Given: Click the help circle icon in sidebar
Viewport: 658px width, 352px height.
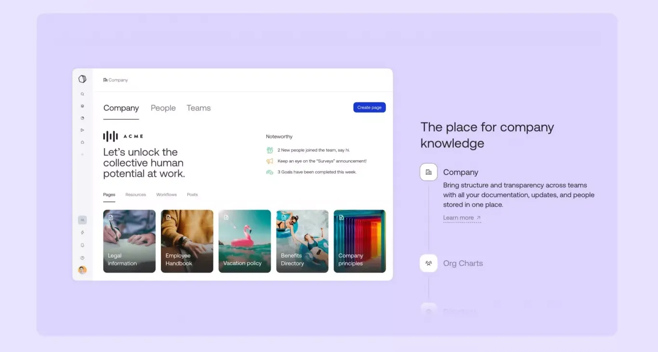Looking at the screenshot, I should click(x=82, y=258).
